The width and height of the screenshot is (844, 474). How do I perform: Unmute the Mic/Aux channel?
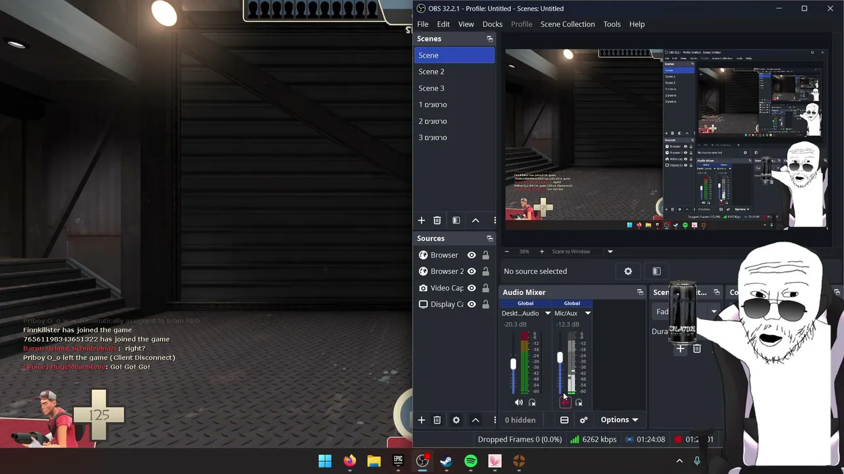[x=565, y=403]
